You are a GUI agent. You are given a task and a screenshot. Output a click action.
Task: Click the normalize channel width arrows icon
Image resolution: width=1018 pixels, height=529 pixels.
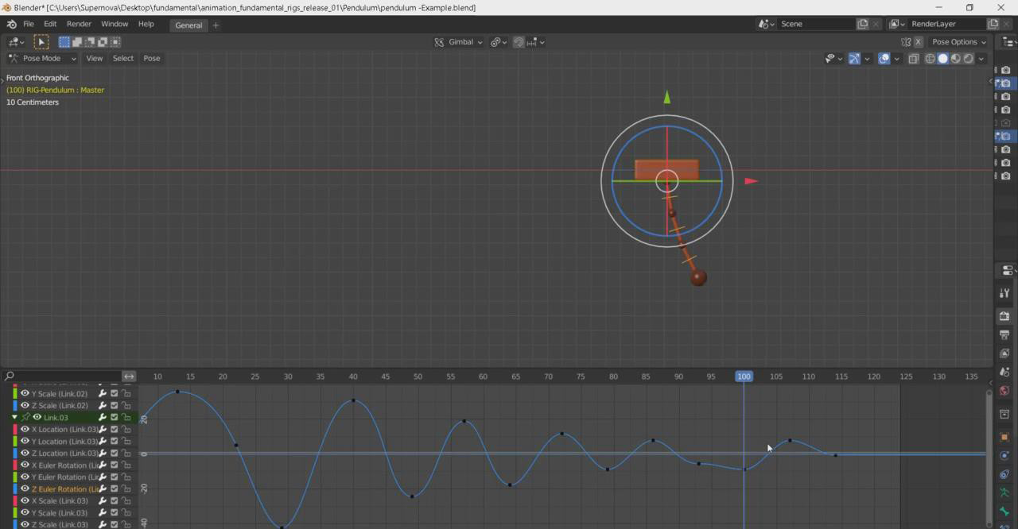pos(129,376)
